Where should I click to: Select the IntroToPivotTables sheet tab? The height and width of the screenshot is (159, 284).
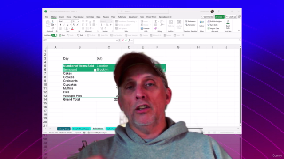[81, 129]
